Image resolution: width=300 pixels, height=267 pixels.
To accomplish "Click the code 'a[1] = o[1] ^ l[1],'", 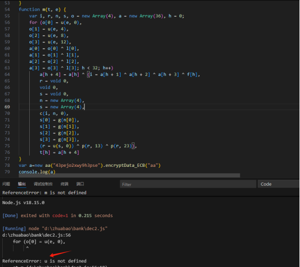I will point(54,55).
